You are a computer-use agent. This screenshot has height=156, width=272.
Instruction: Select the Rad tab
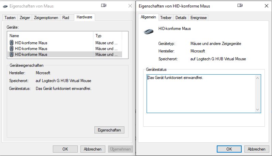pos(65,18)
